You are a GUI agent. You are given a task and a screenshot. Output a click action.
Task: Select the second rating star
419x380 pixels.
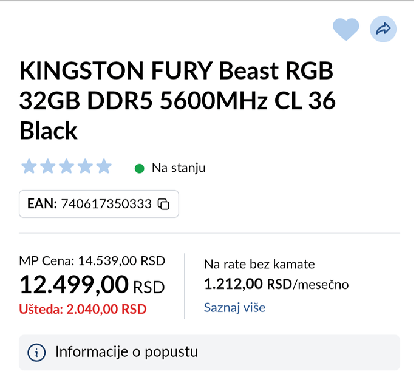47,167
